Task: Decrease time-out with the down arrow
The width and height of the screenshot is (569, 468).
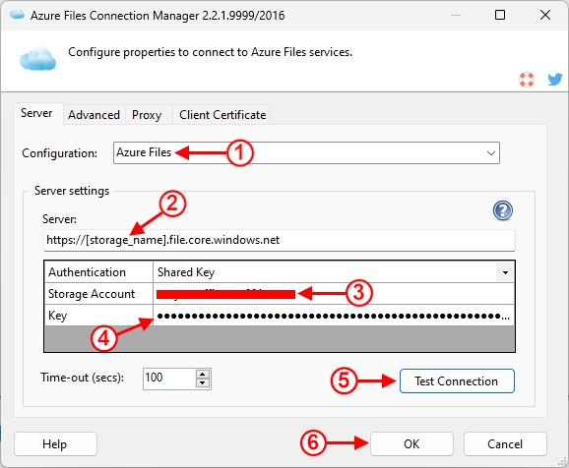Action: pyautogui.click(x=203, y=383)
